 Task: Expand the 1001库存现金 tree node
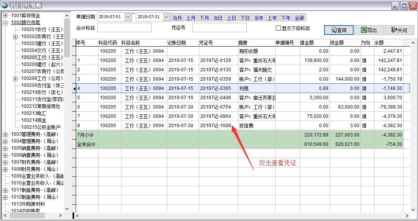click(x=5, y=16)
